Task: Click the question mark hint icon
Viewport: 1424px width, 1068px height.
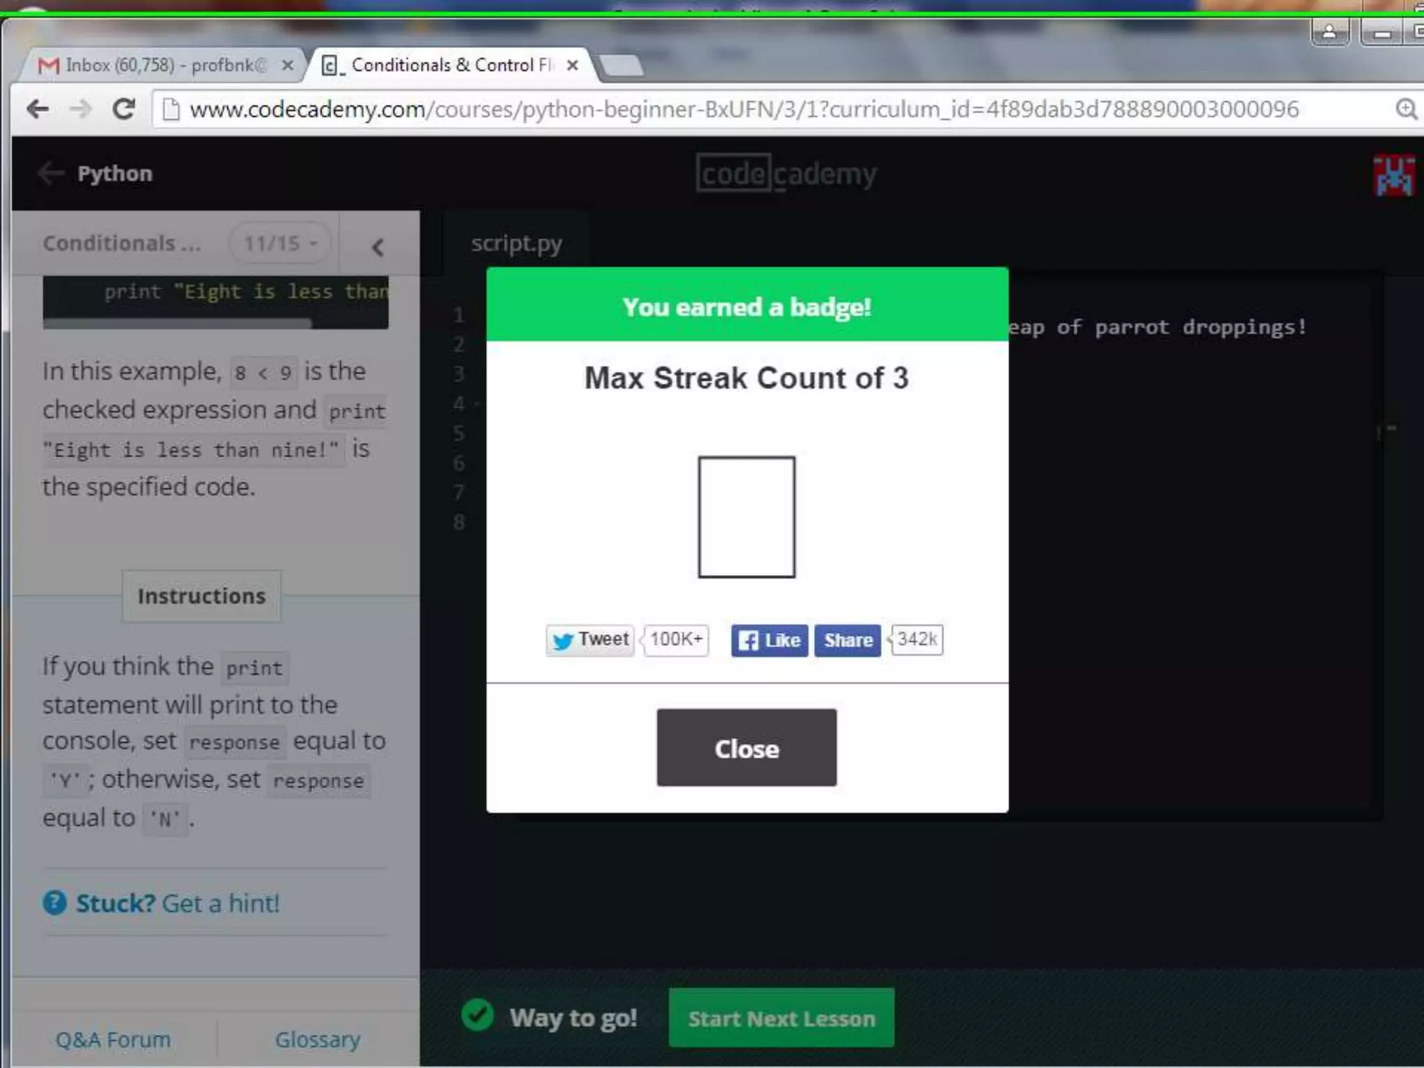Action: pyautogui.click(x=55, y=903)
